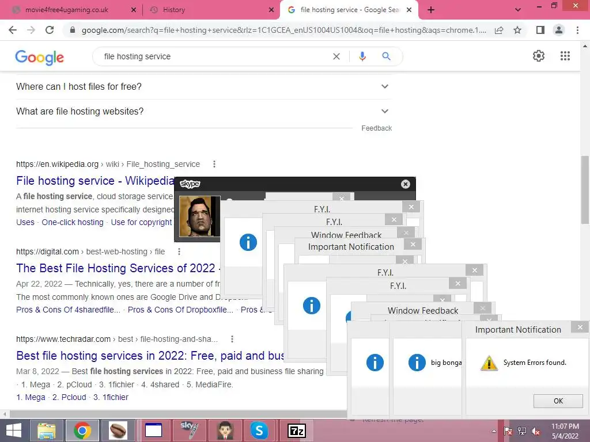Open the Chrome profile avatar
The height and width of the screenshot is (442, 590).
pyautogui.click(x=559, y=30)
